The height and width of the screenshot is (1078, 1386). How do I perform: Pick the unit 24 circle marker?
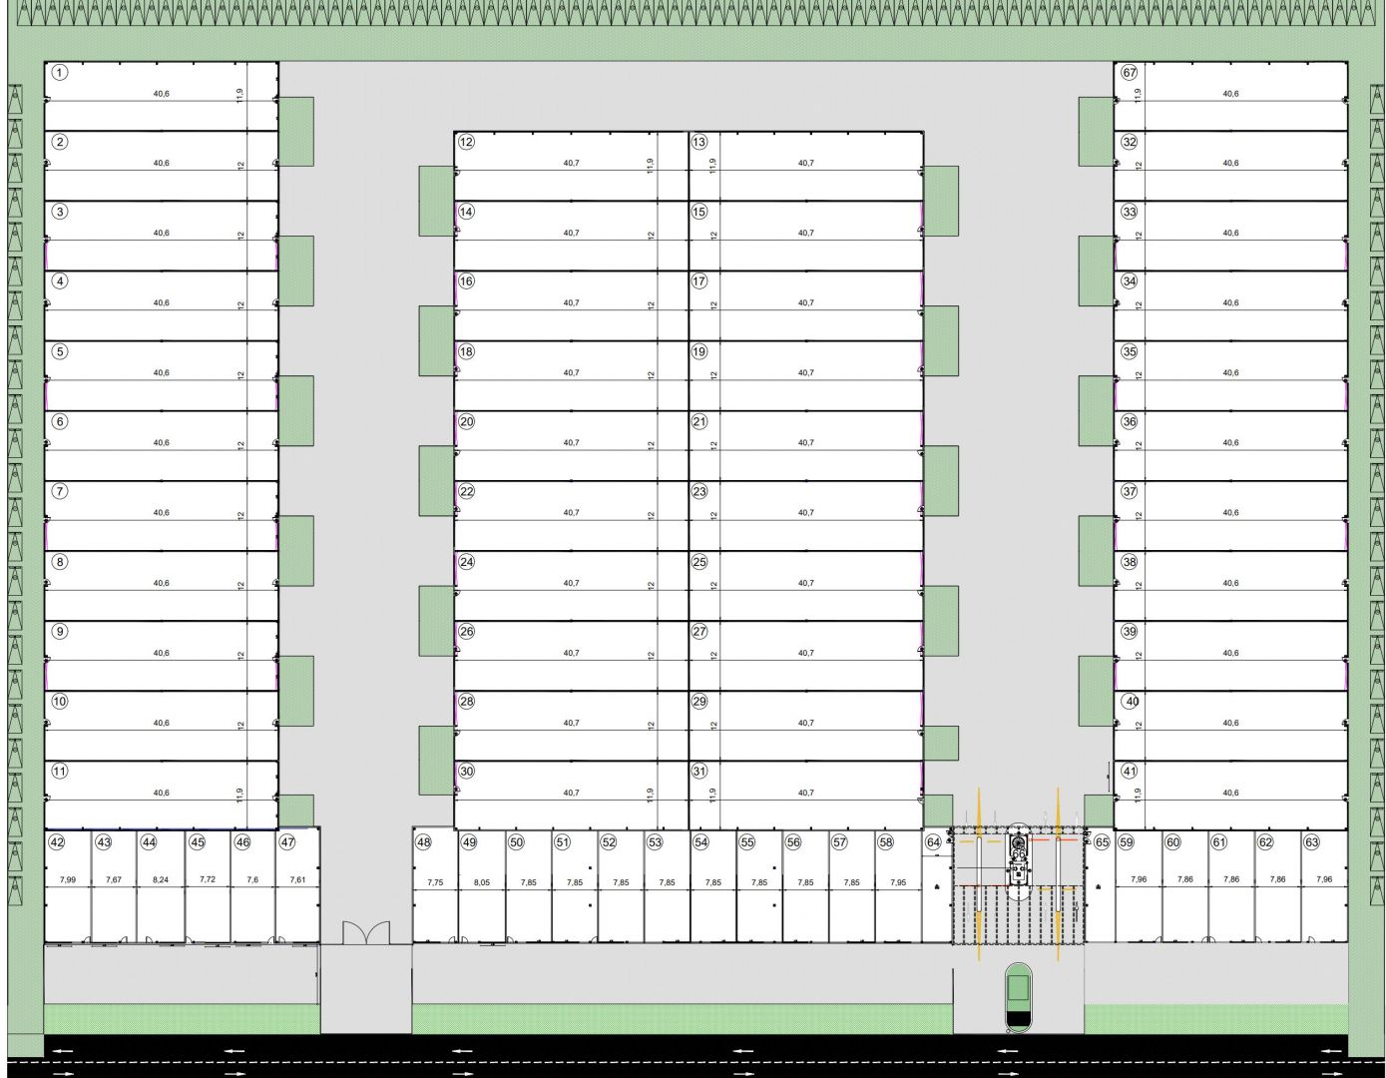click(466, 562)
